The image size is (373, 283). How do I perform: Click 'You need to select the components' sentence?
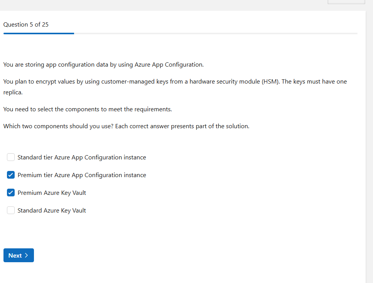(x=88, y=109)
